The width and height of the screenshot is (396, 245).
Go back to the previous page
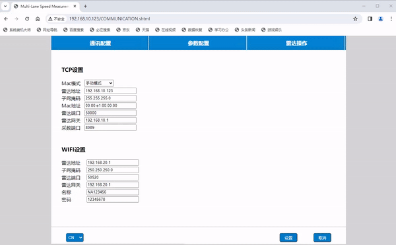(x=6, y=19)
